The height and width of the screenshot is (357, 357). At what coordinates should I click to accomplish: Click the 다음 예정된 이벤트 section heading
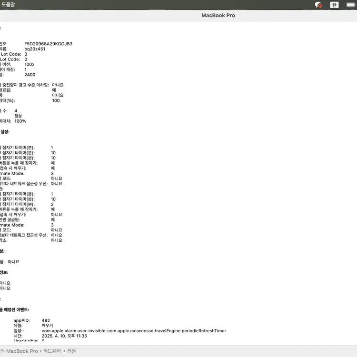[x=14, y=310]
